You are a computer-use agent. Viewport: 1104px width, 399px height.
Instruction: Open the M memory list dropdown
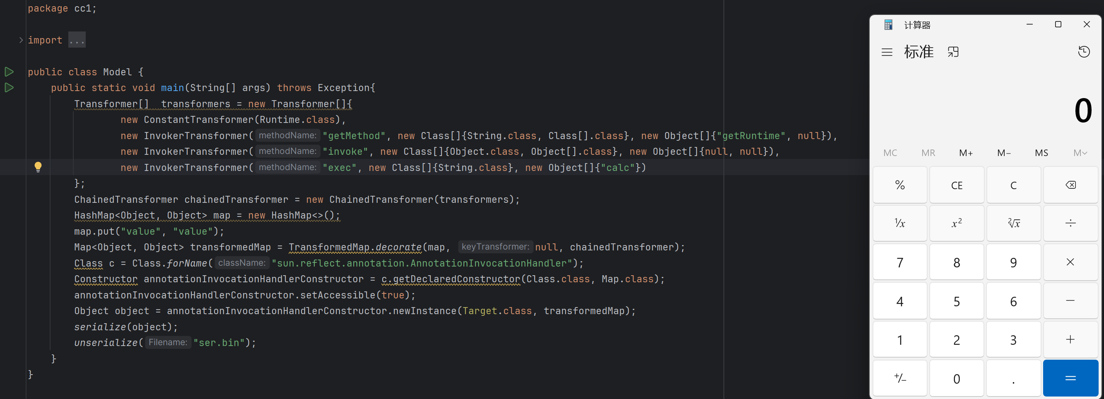[x=1080, y=153]
